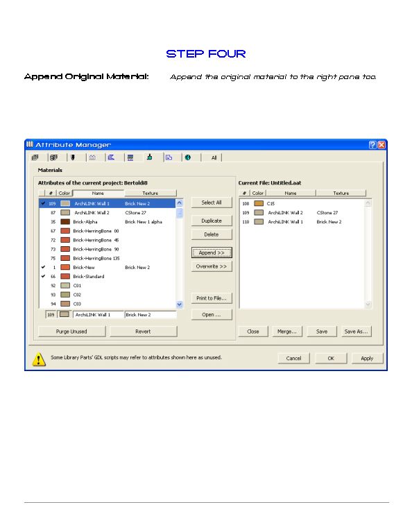The width and height of the screenshot is (412, 532).
Task: Click the Purge Unused button
Action: [x=71, y=332]
